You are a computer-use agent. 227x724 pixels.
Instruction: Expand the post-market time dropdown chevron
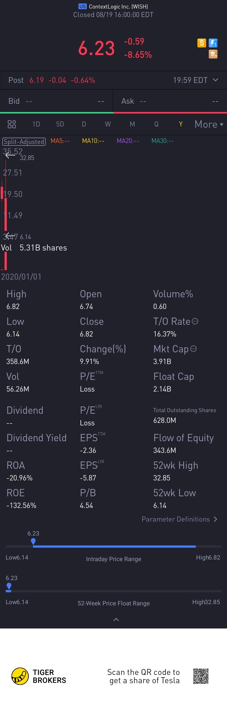click(216, 80)
